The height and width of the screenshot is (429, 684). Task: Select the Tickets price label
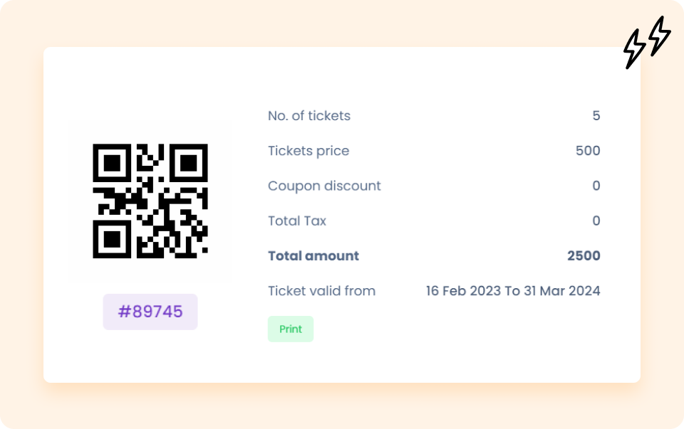309,151
